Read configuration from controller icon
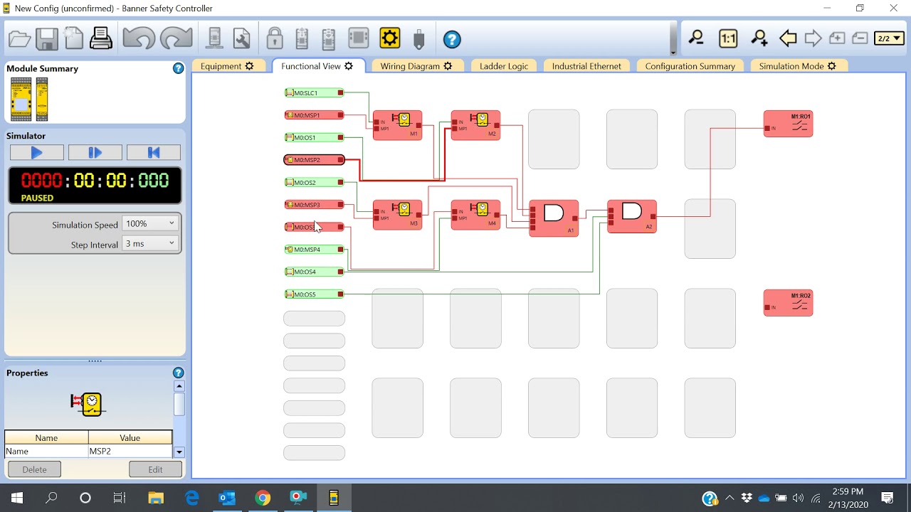Viewport: 911px width, 512px height. (x=302, y=38)
